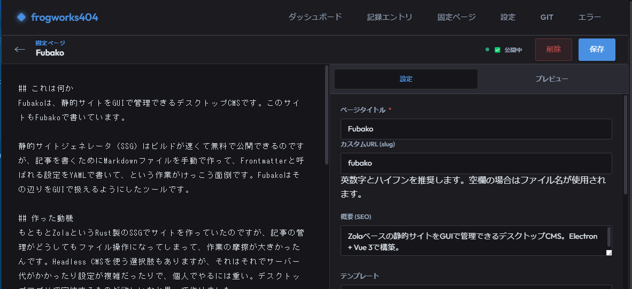Open the ダッシュボード menu
The width and height of the screenshot is (632, 289).
pyautogui.click(x=315, y=17)
